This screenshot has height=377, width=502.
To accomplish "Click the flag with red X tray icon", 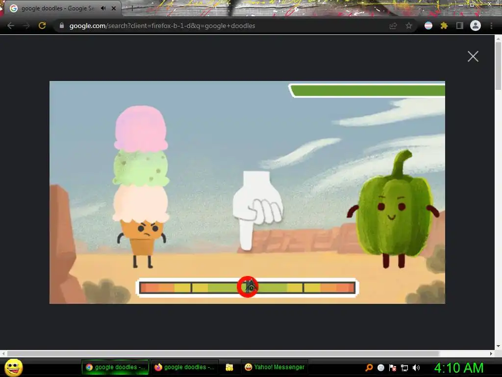I will click(x=393, y=368).
